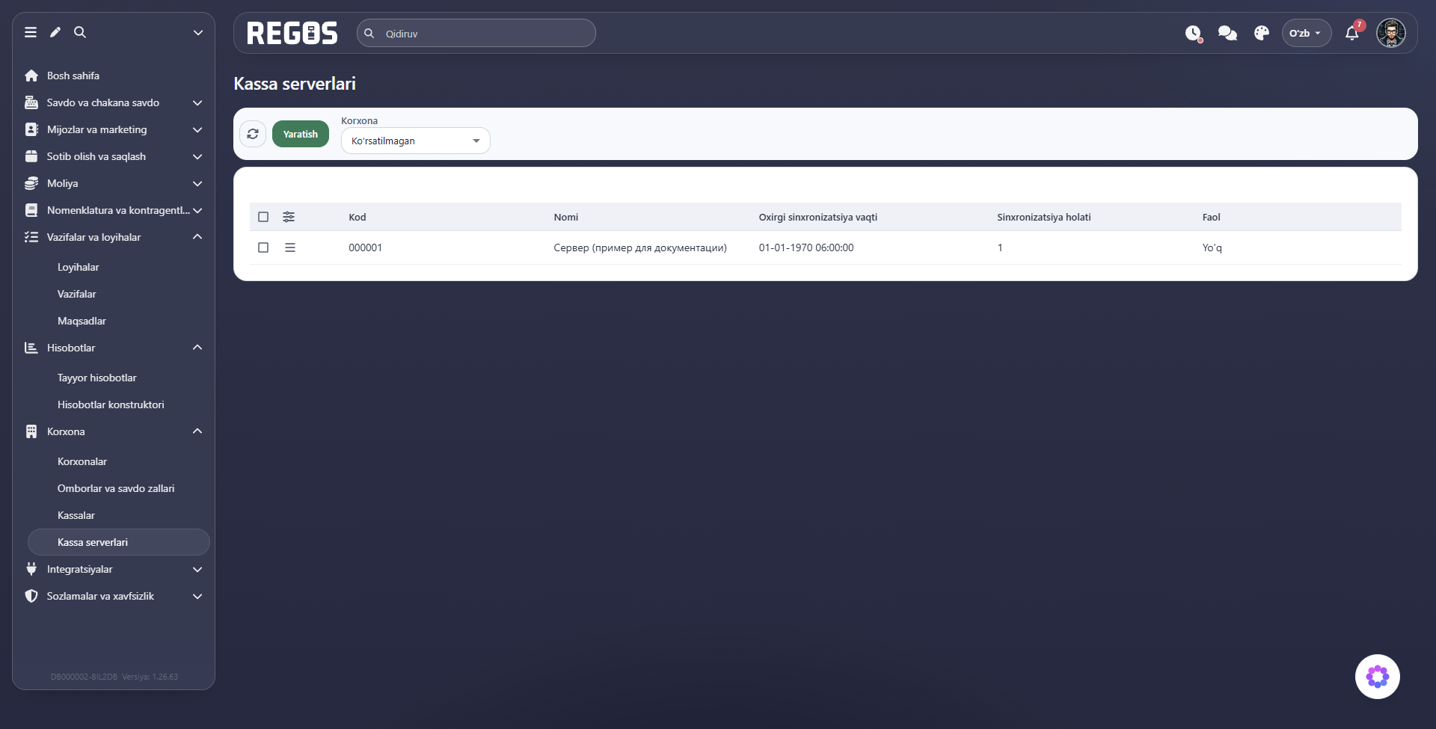
Task: Tick the checkbox for row 000001
Action: pos(263,247)
